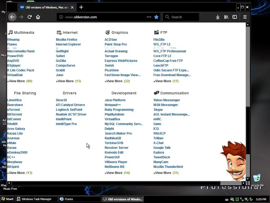Click the horizontal scrollbar right arrow
Screen dimensions: 270x203
click(x=243, y=183)
